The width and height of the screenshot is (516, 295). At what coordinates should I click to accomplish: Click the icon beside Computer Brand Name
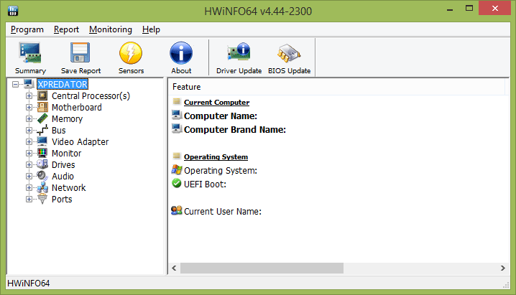177,128
